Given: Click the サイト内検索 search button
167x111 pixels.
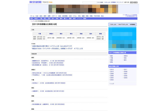Looking at the screenshot, I should (100, 2).
